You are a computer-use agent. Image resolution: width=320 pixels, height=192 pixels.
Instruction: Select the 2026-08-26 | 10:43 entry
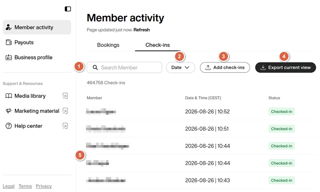207,180
